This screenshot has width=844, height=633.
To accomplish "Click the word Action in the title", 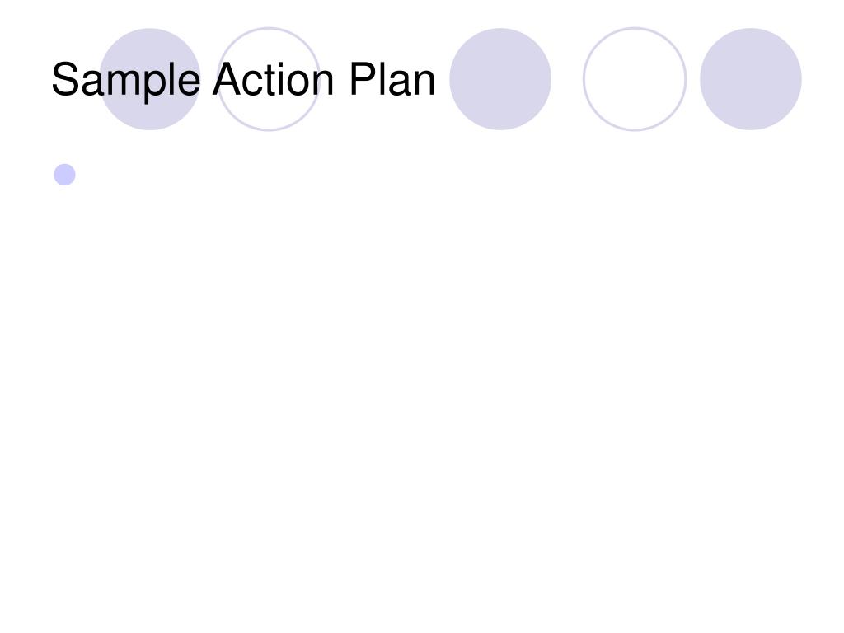I will [x=274, y=79].
